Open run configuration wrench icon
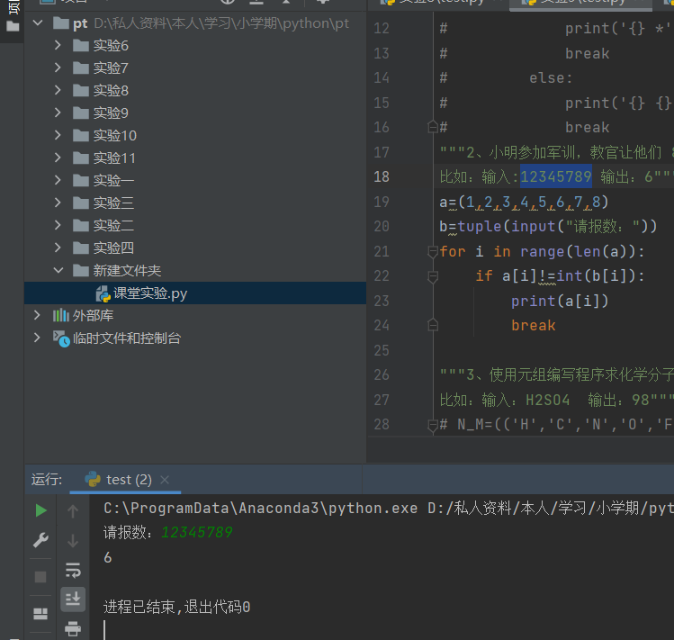 [40, 540]
